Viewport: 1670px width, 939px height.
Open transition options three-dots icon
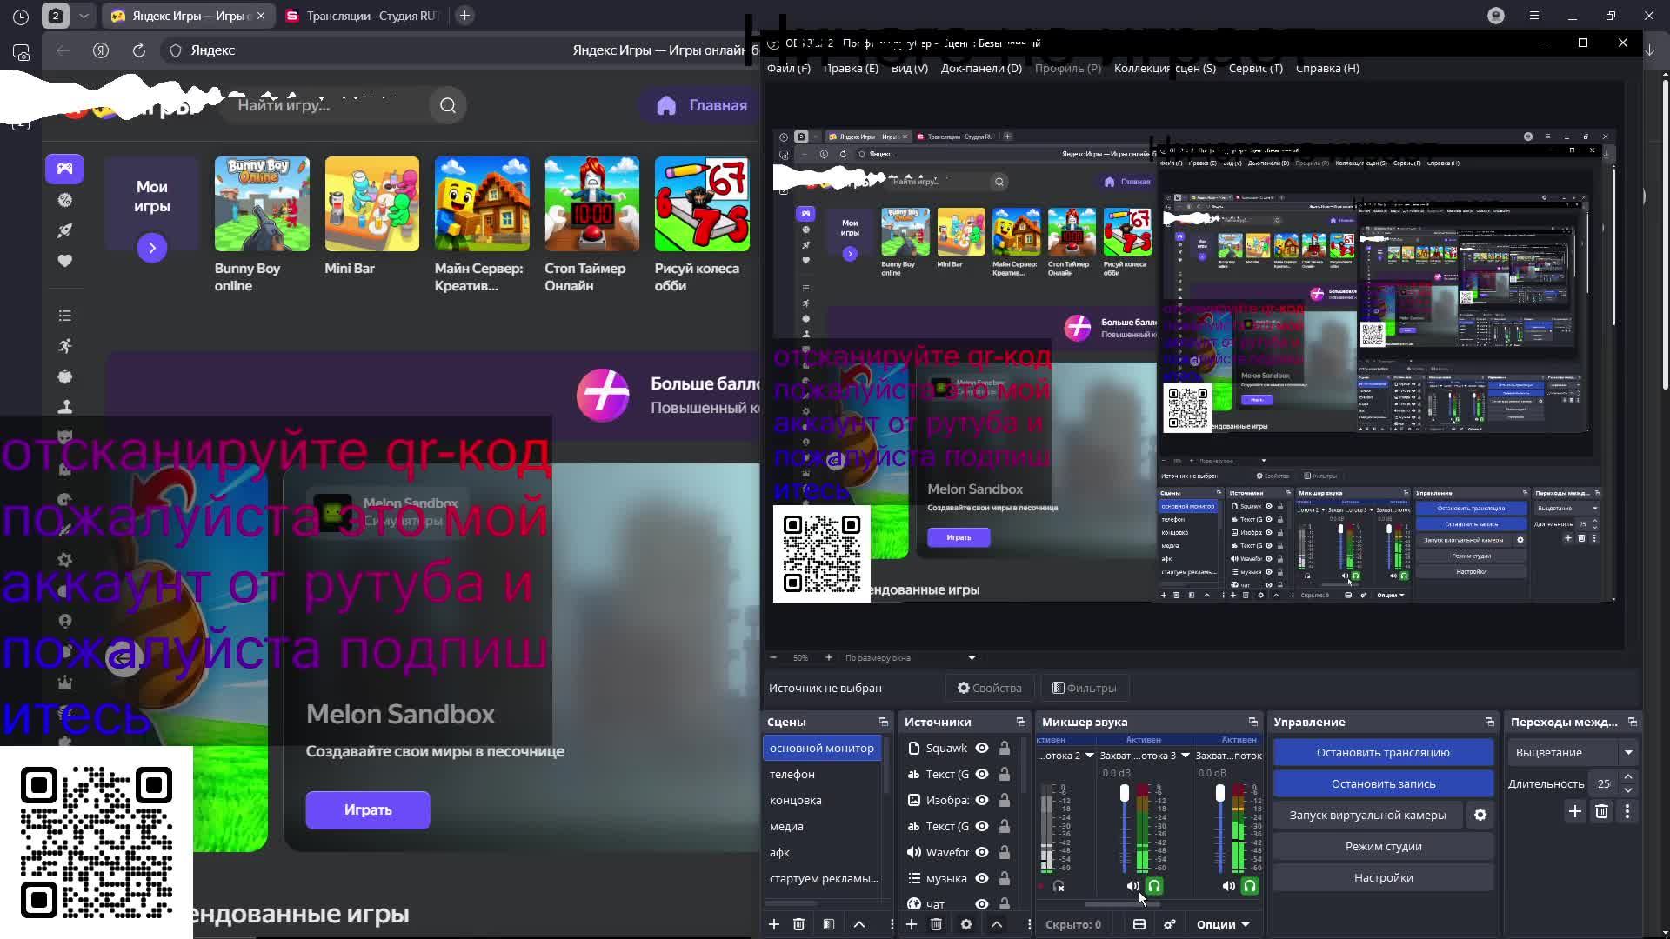coord(1627,811)
